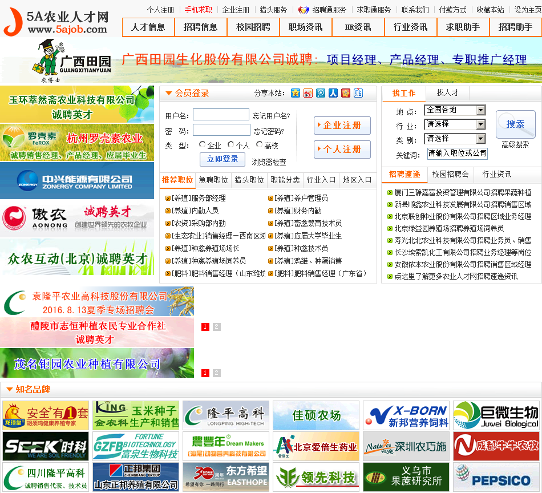The width and height of the screenshot is (542, 493).
Task: Share site via QQ Zone star icon
Action: (x=295, y=93)
